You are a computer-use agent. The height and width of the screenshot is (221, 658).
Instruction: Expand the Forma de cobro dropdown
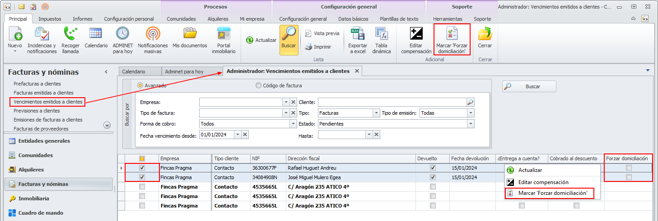tap(293, 124)
